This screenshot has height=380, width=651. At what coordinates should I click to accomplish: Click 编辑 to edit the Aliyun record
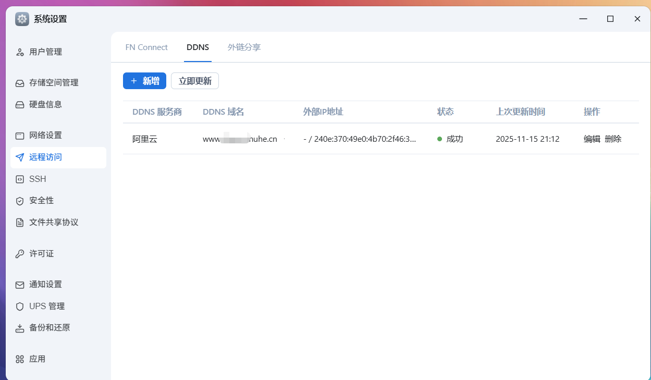point(592,139)
